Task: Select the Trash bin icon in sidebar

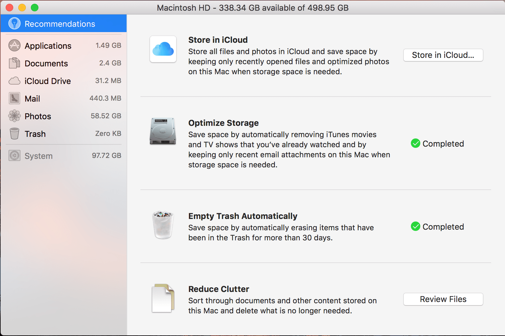Action: (x=14, y=133)
